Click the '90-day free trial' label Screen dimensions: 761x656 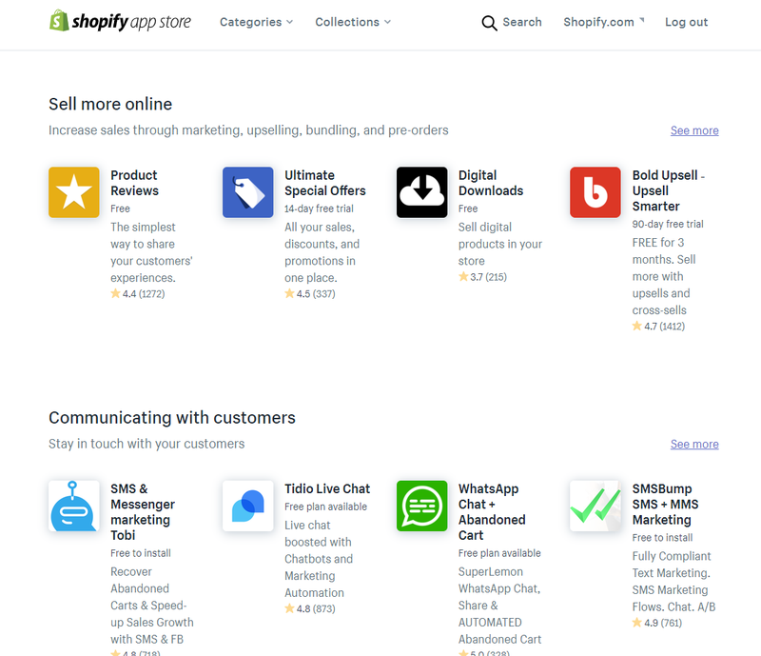[x=668, y=224]
